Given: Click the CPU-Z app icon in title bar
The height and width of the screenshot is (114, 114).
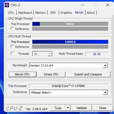Looking at the screenshot, I should [7, 5].
